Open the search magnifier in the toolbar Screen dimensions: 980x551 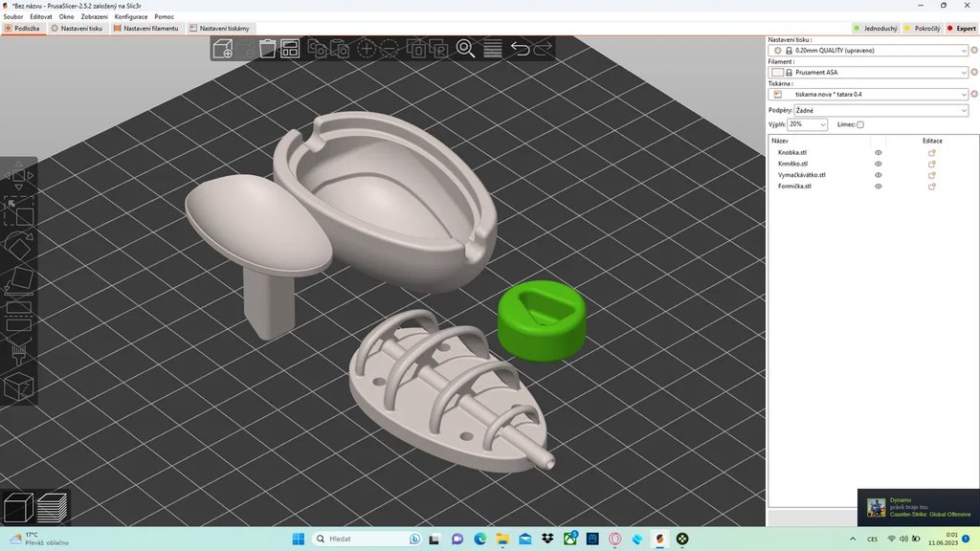pos(465,49)
